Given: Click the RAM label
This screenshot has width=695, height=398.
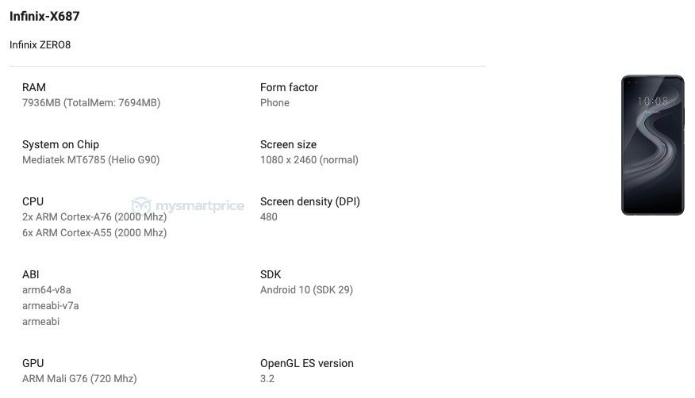Looking at the screenshot, I should (x=34, y=87).
